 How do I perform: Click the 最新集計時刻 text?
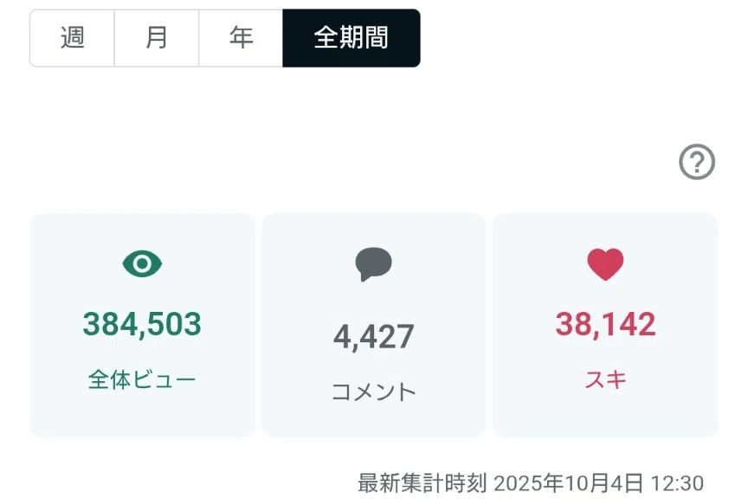(x=422, y=483)
